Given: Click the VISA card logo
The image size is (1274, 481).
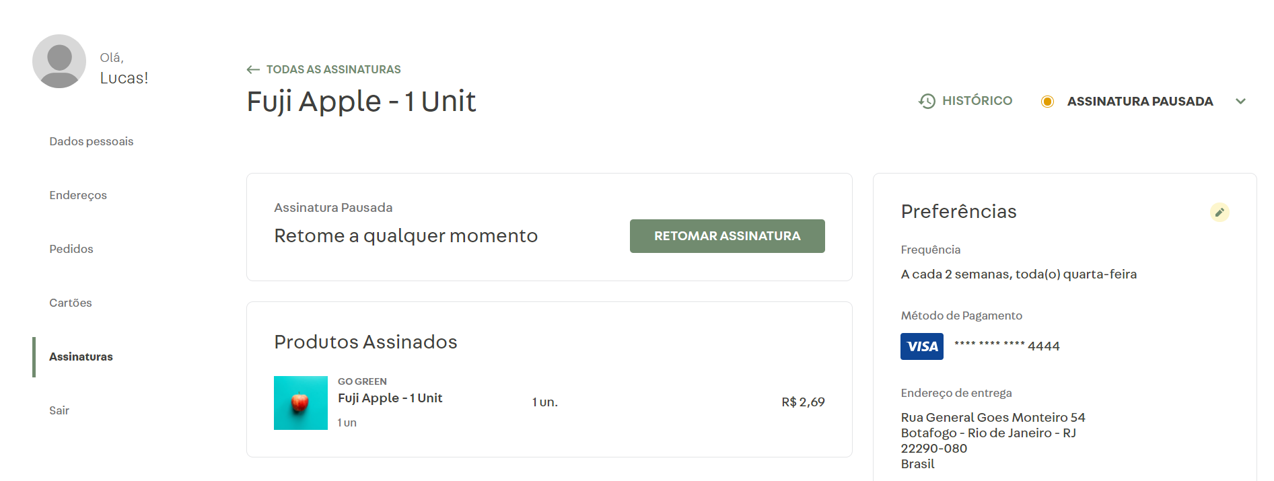Looking at the screenshot, I should (921, 346).
